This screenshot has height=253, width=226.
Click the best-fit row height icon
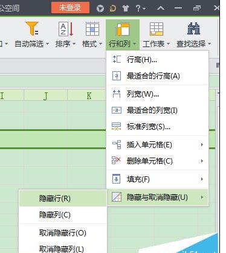pos(117,76)
